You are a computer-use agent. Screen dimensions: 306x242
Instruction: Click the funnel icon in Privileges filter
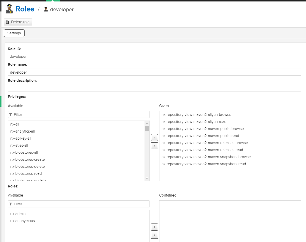11,114
